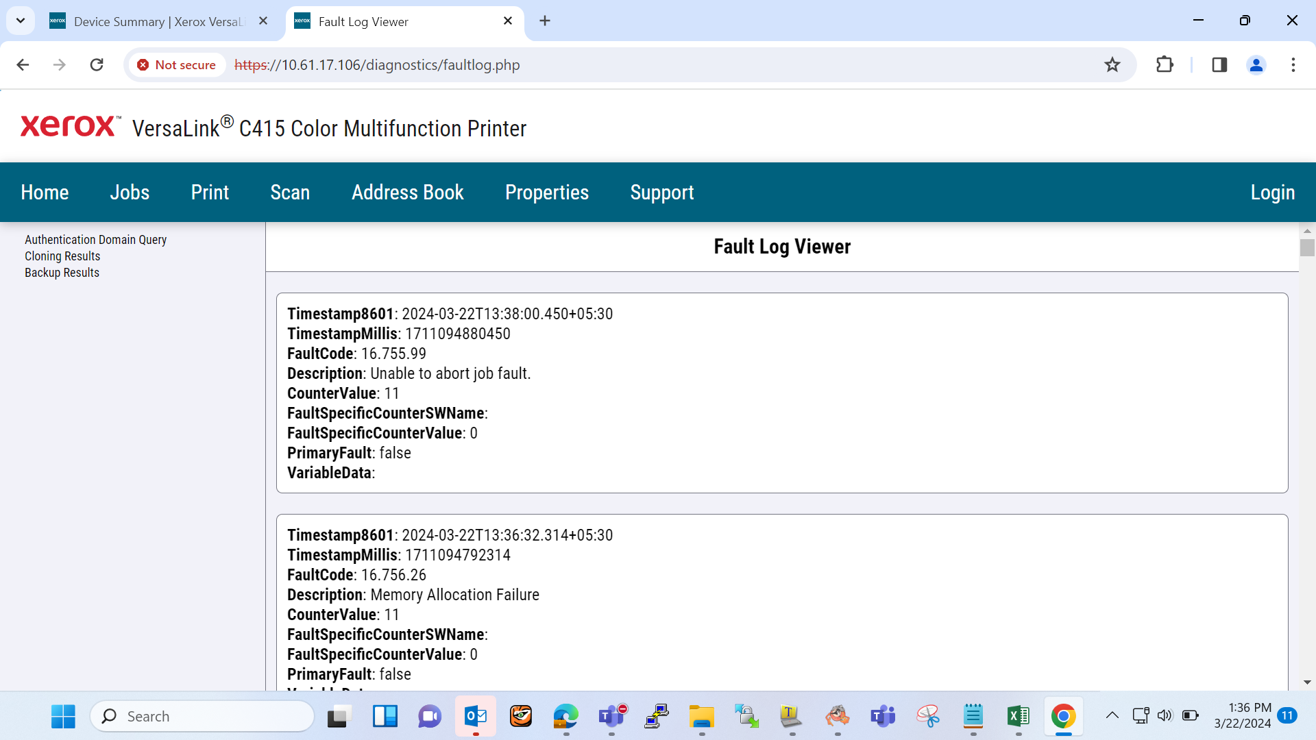Open the Address Book menu
1316x740 pixels.
pos(408,193)
